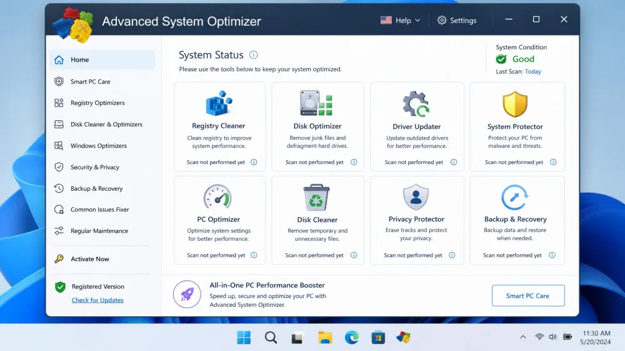The width and height of the screenshot is (625, 351).
Task: Click the Driver Updater title text
Action: tap(416, 127)
